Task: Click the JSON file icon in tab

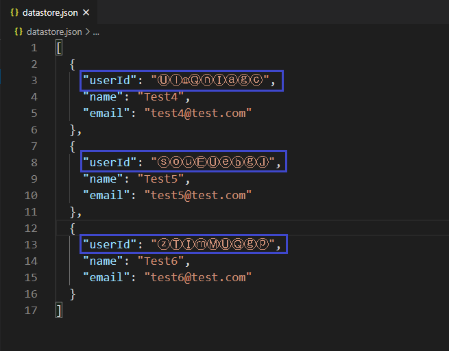Action: [14, 12]
